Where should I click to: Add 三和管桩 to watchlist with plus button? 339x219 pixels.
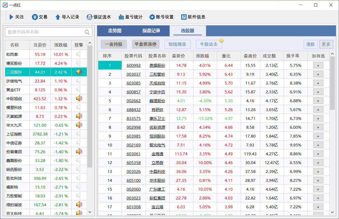click(318, 74)
